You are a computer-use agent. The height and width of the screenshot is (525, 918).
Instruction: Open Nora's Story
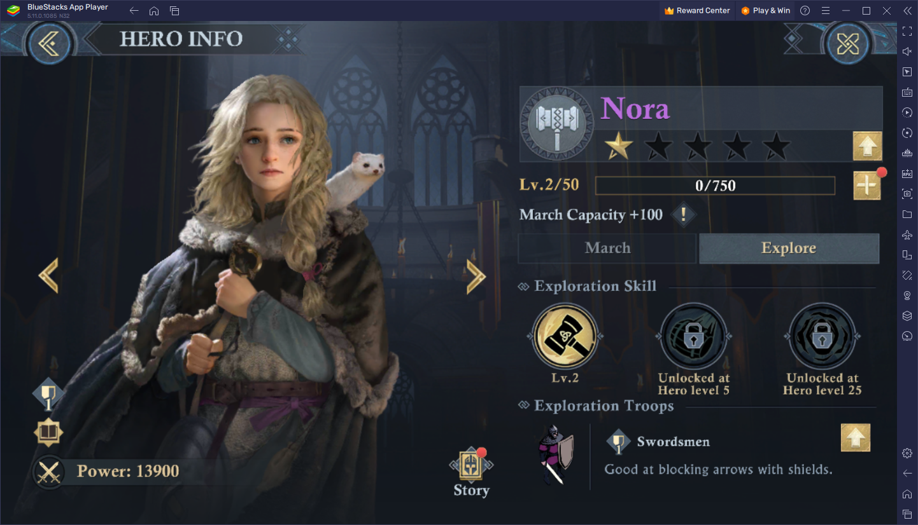point(471,472)
